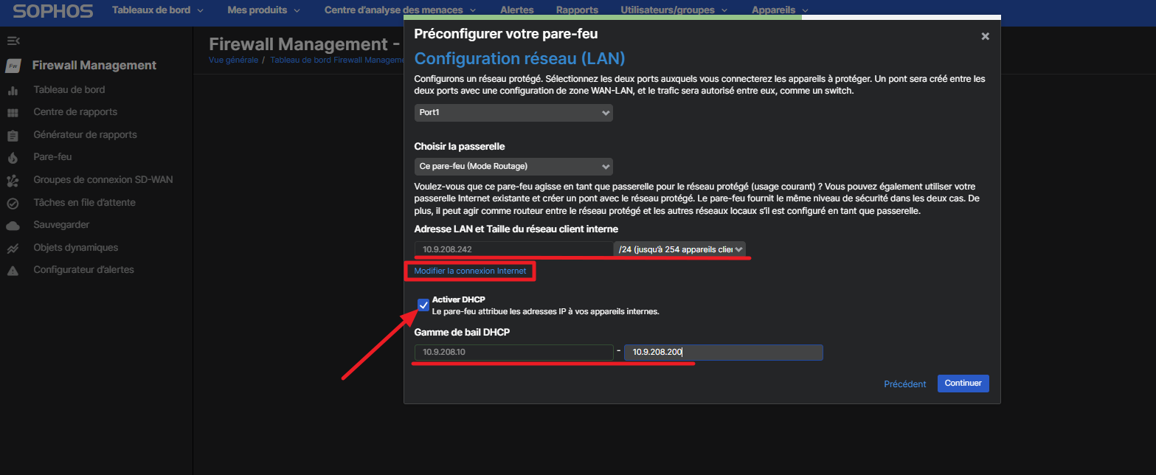The width and height of the screenshot is (1156, 475).
Task: Click the LAN address field 10.9.208.242
Action: tap(513, 249)
